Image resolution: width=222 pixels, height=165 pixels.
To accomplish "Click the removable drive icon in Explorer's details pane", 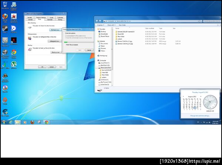I will [x=100, y=90].
